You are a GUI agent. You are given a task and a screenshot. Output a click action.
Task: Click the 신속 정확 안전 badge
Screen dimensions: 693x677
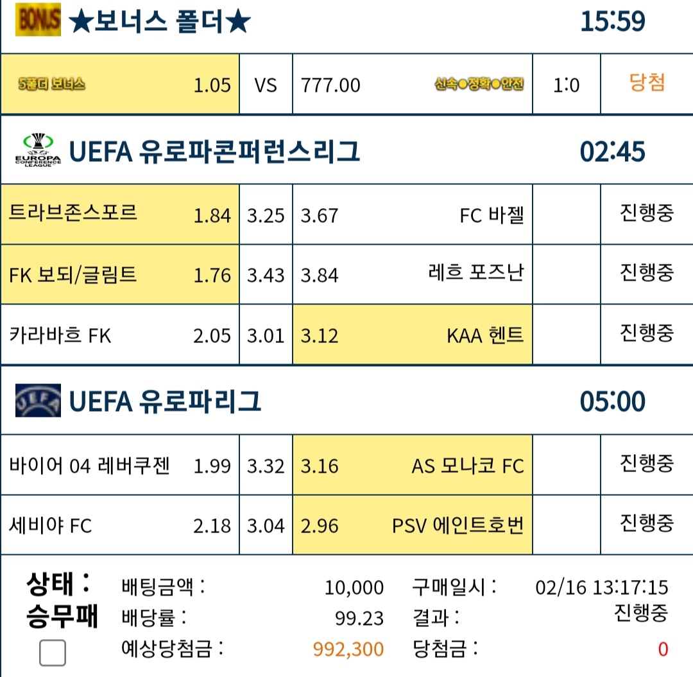click(x=479, y=84)
